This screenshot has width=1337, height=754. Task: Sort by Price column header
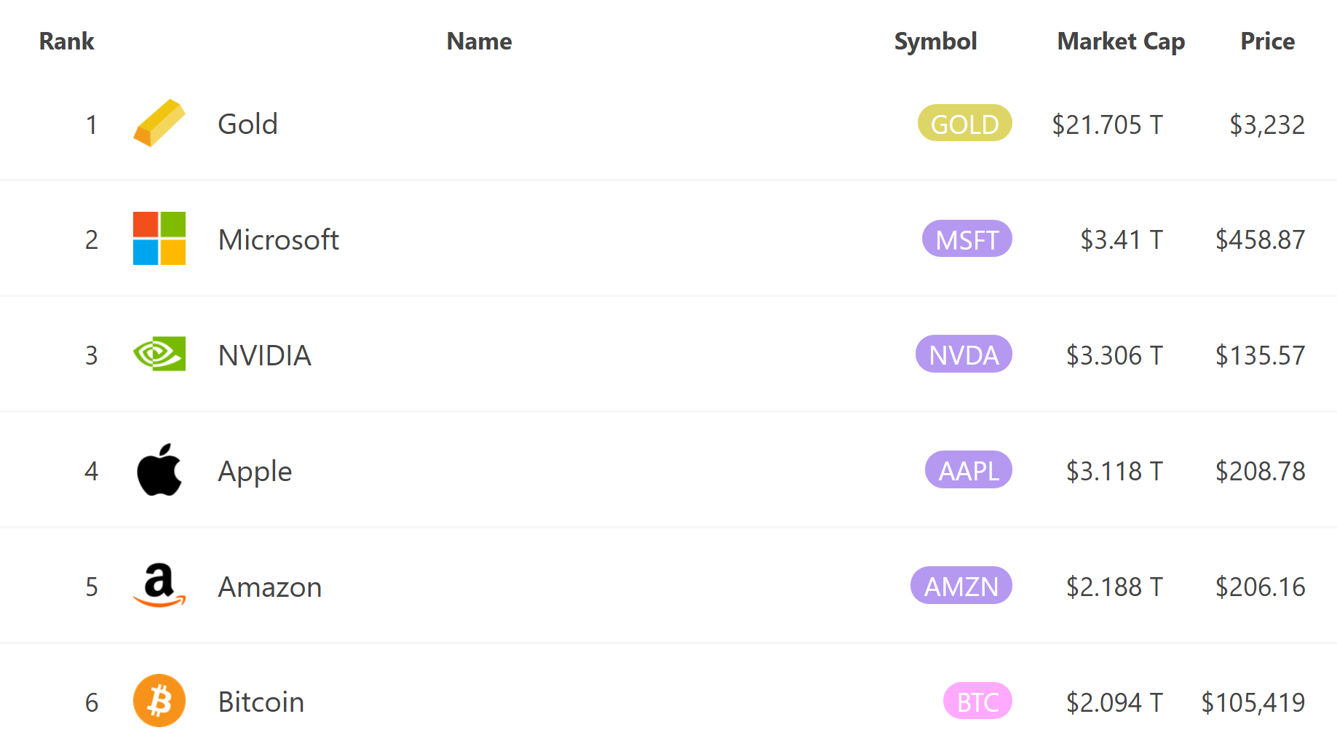pos(1267,41)
